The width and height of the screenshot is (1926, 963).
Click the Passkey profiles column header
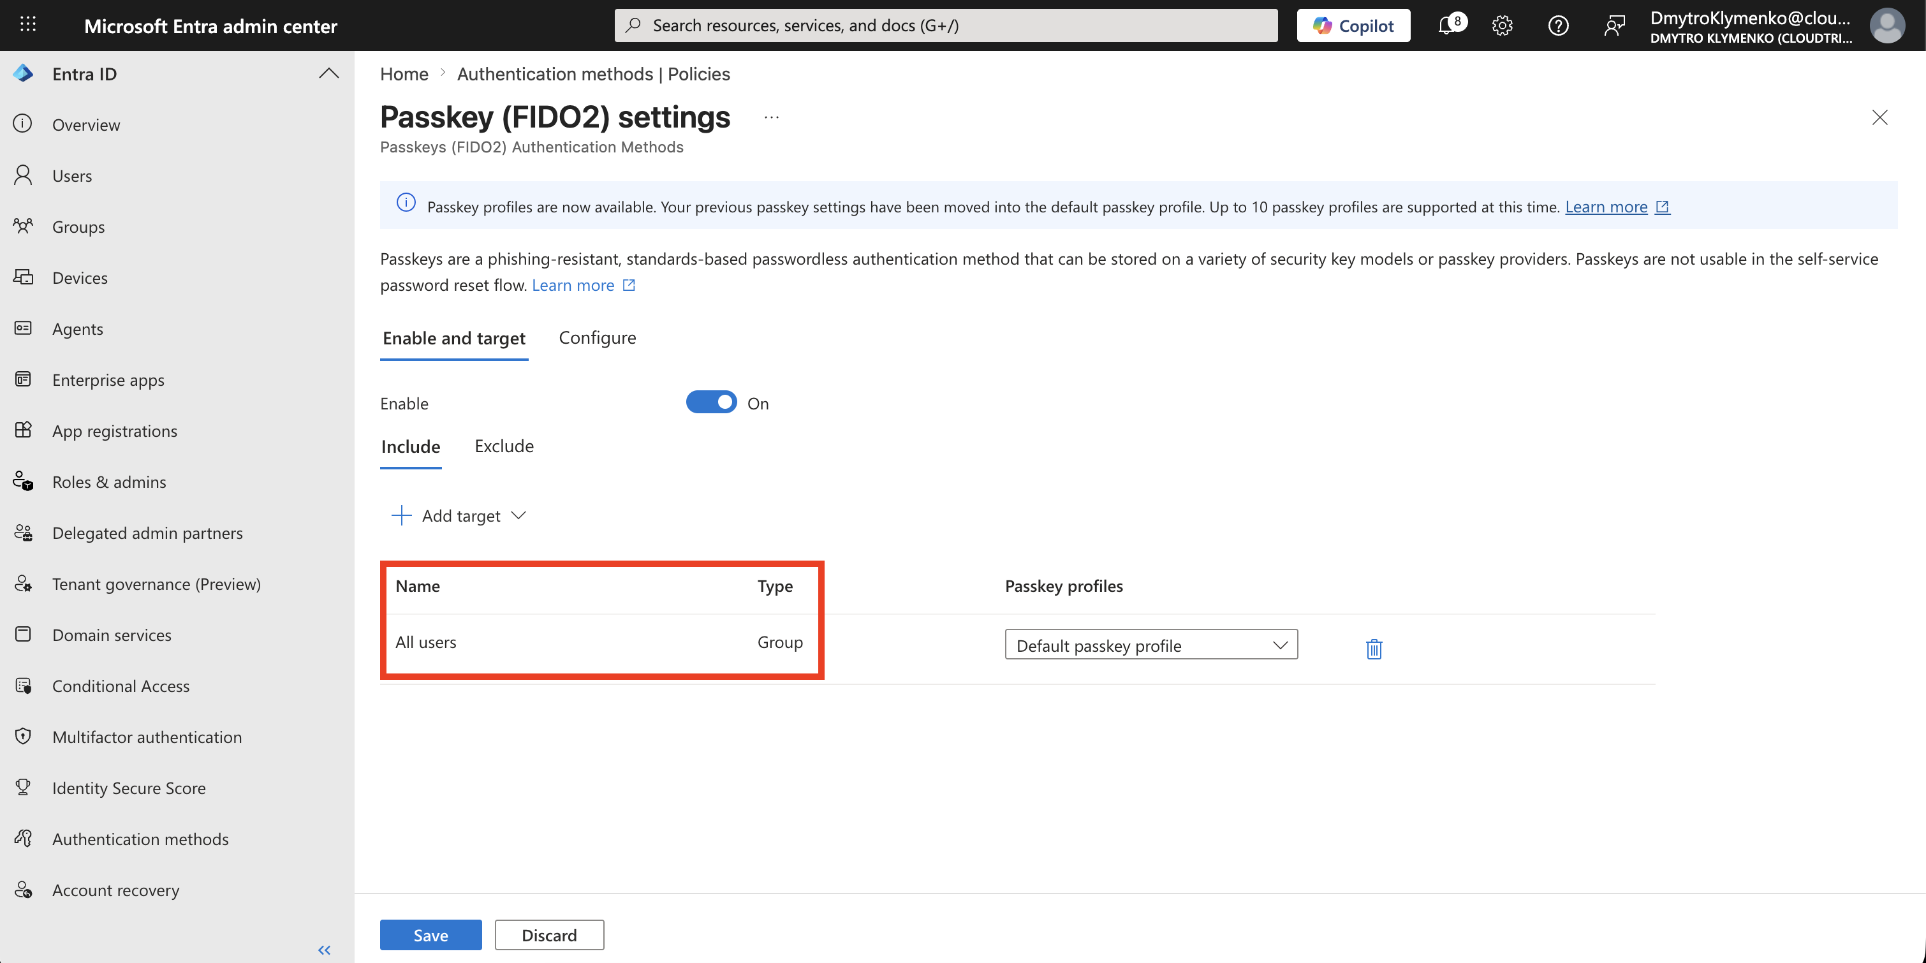[x=1063, y=585]
